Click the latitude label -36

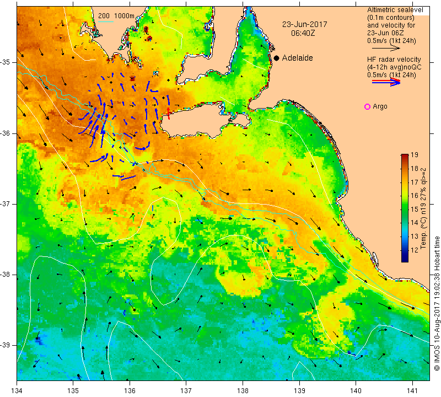click(x=6, y=133)
